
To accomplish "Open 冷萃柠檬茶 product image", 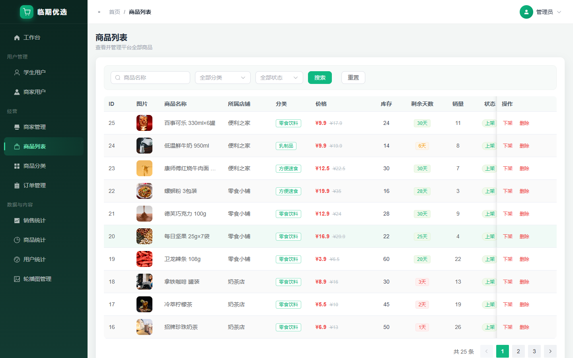I will [x=144, y=304].
